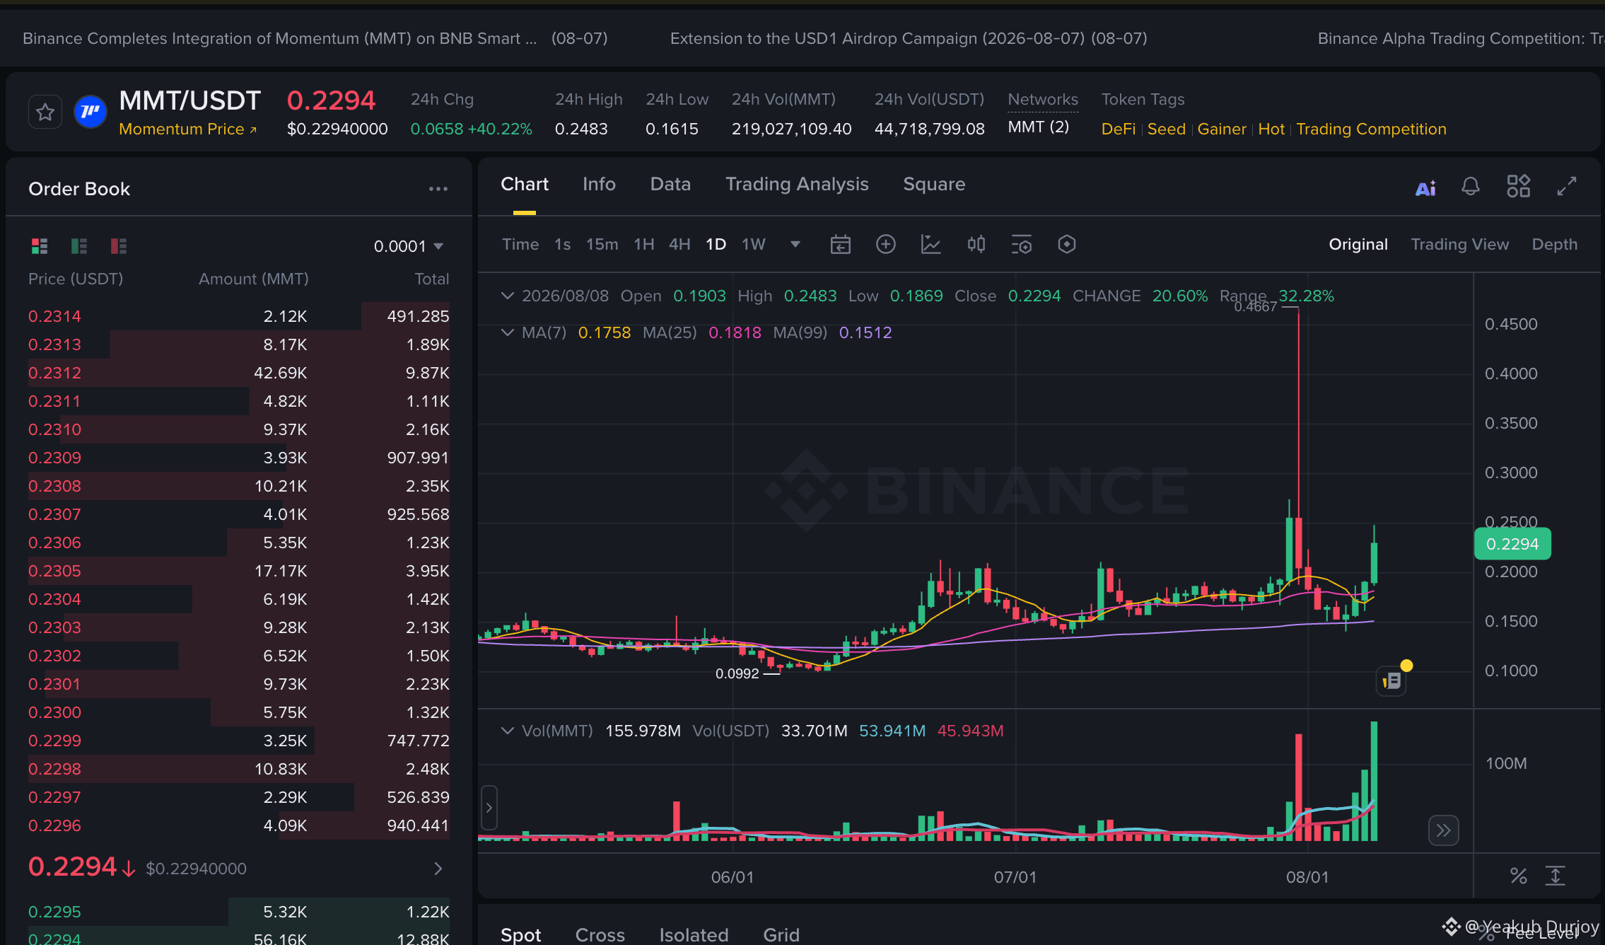The image size is (1605, 945).
Task: Select the 1H time interval
Action: (x=644, y=245)
